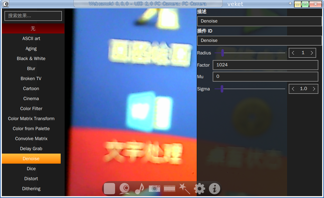324x198 pixels.
Task: Decrease Sigma with left arrow
Action: point(293,89)
